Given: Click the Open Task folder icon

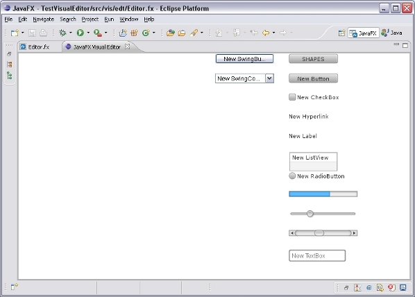Looking at the screenshot, I should [x=182, y=33].
